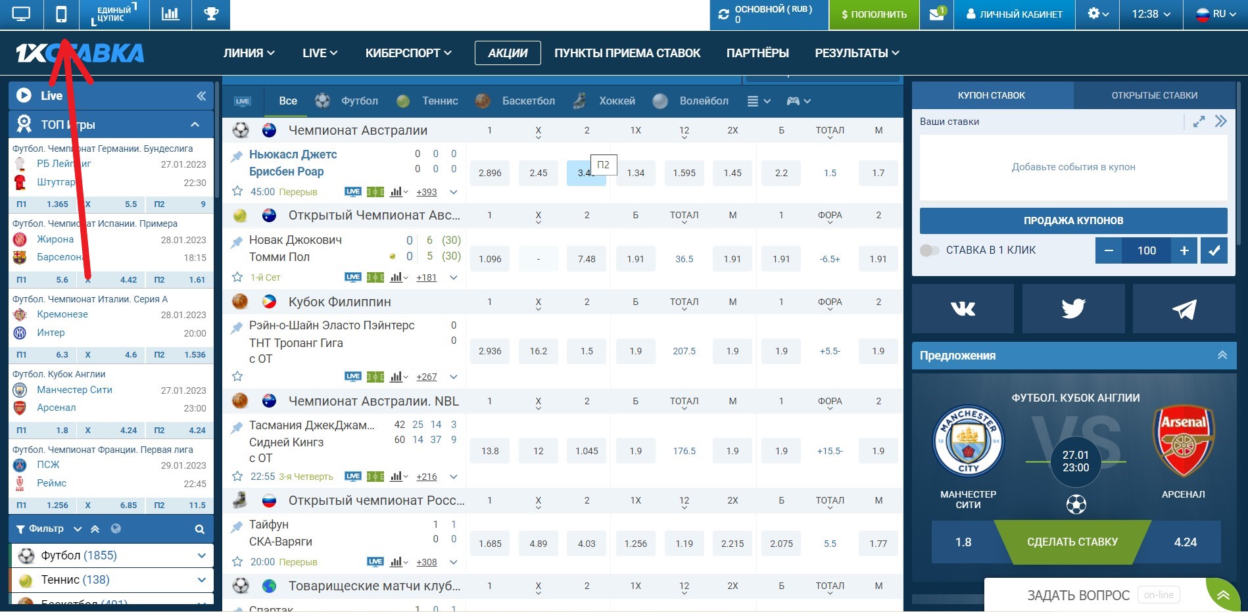1248x612 pixels.
Task: Search sports with the magnifier icon
Action: (x=200, y=529)
